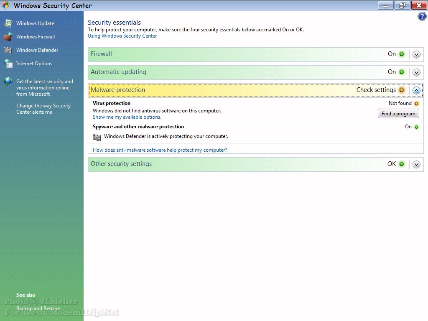
Task: Open How does anti-malware software help link
Action: click(160, 150)
